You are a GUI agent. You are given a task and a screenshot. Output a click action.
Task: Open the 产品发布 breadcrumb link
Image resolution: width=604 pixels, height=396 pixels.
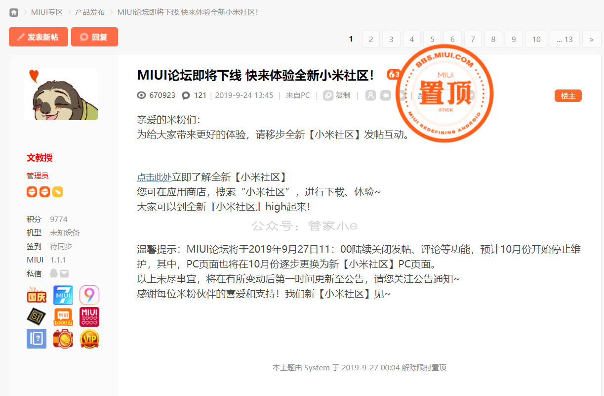(x=89, y=12)
